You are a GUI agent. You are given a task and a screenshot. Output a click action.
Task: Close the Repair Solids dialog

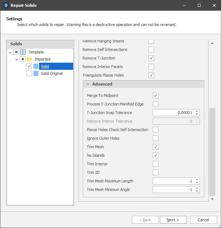click(x=214, y=5)
